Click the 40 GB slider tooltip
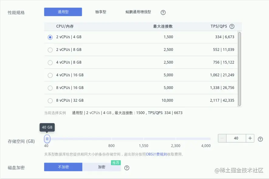The width and height of the screenshot is (269, 179). pos(47,127)
